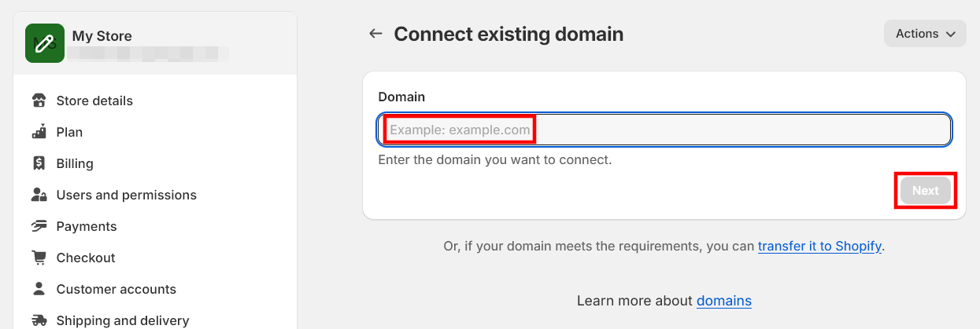Click the Plan icon in sidebar

[x=39, y=132]
